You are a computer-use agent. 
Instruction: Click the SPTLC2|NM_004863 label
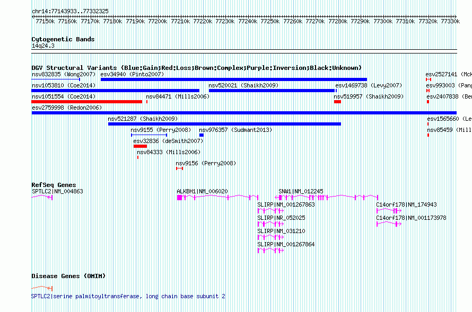57,191
